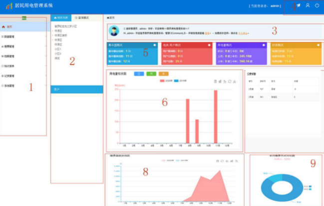
Task: Click the second data row in the alert table
Action: click(x=283, y=97)
